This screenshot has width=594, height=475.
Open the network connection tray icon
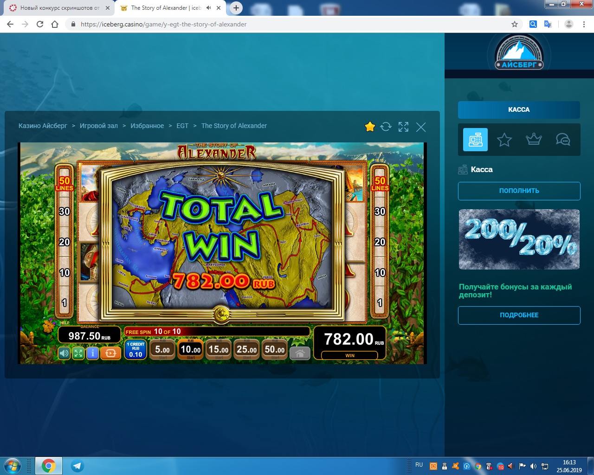click(545, 466)
